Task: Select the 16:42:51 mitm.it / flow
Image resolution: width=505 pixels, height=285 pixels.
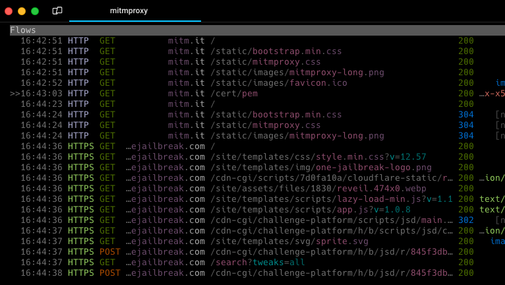Action: pos(257,41)
